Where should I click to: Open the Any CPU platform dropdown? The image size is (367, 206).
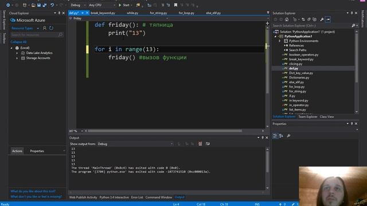pos(102,5)
